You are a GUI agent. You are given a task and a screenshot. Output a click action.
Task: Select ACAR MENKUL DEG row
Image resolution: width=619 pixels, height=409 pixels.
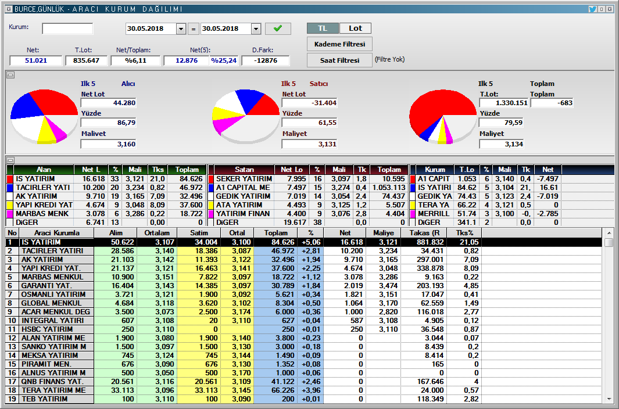click(303, 311)
